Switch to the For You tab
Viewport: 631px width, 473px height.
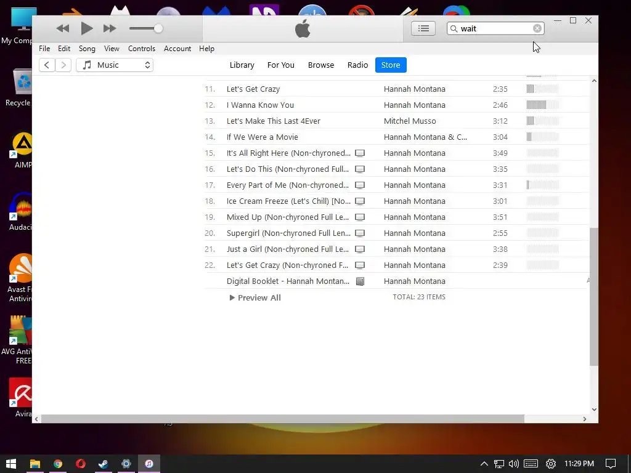tap(281, 65)
